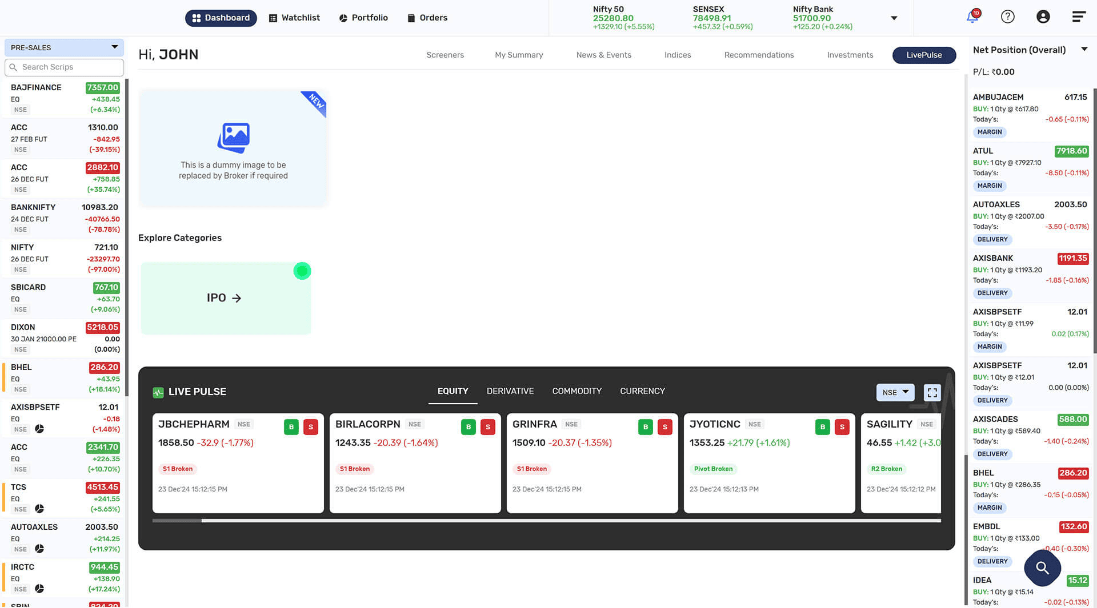Go to the Dashboard tab
The width and height of the screenshot is (1097, 608).
click(x=221, y=18)
